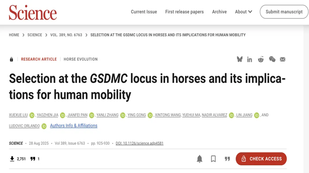Open author Ludovic Orlando's link
This screenshot has width=309, height=173.
pos(24,126)
